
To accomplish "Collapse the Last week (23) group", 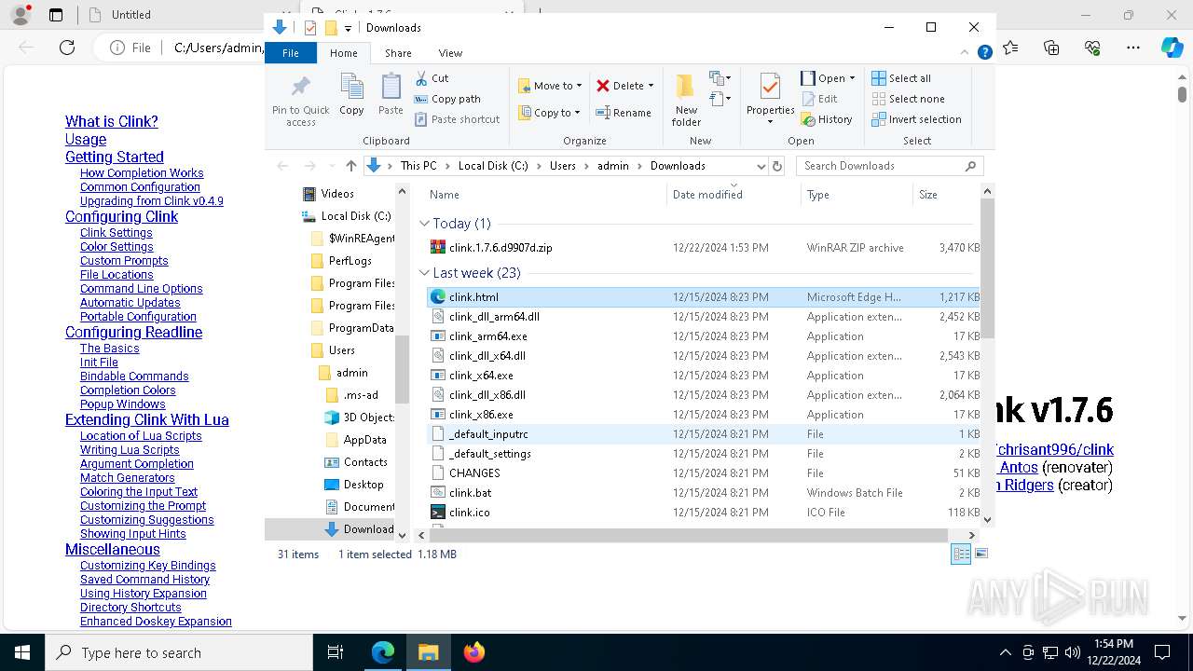I will click(x=425, y=273).
